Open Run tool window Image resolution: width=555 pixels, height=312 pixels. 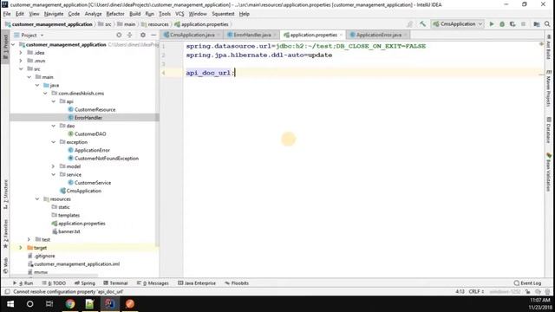point(23,283)
